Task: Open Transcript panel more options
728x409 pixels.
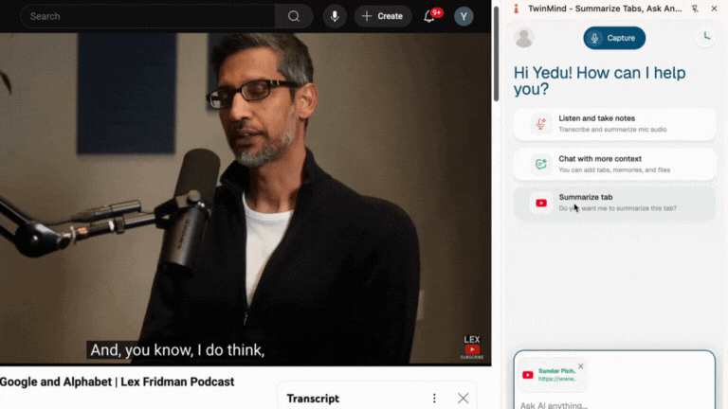Action: pos(434,399)
